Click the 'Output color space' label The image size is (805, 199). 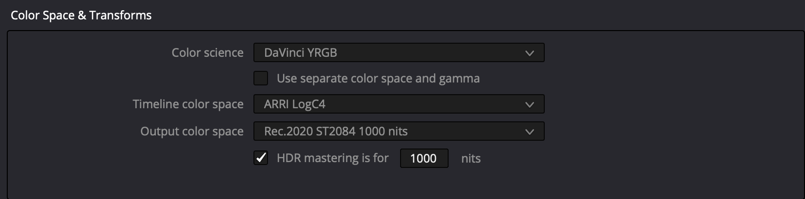tap(192, 132)
